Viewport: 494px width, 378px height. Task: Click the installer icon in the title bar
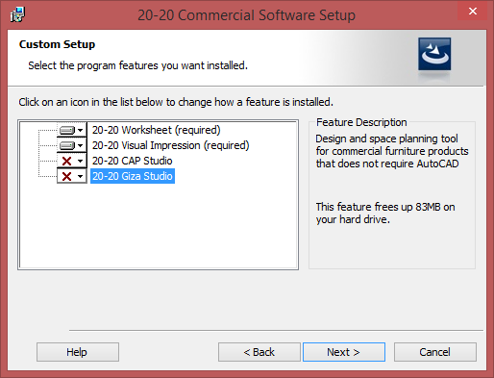click(17, 14)
